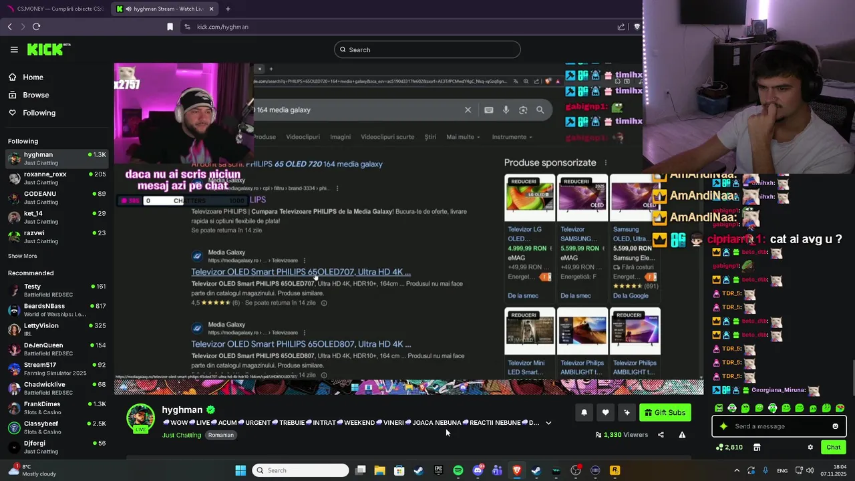The height and width of the screenshot is (481, 855).
Task: Click the report warning triangle icon
Action: click(682, 435)
